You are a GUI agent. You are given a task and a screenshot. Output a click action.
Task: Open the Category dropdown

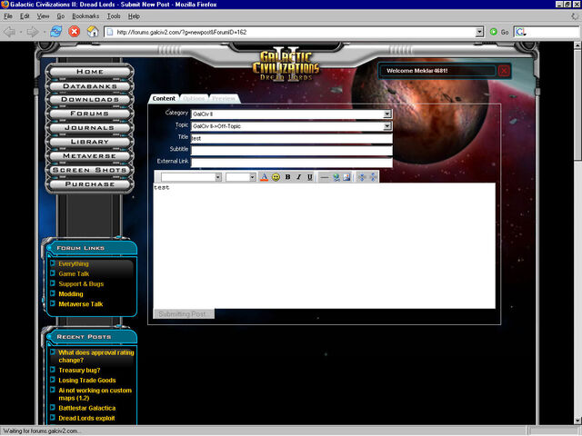(x=387, y=114)
